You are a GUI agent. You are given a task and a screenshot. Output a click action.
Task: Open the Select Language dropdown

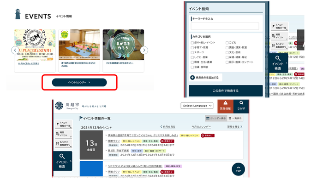(197, 106)
